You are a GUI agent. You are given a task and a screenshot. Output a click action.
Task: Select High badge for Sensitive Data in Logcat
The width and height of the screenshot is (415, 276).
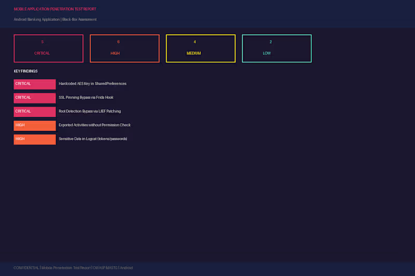point(35,139)
